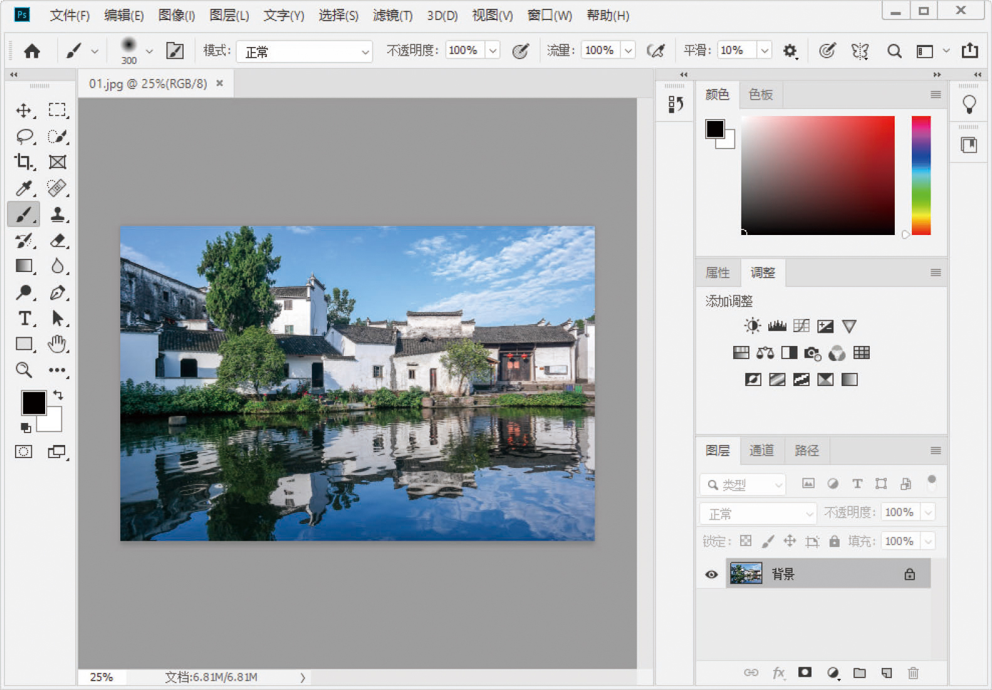This screenshot has width=992, height=690.
Task: Select the Blur tool
Action: 57,266
